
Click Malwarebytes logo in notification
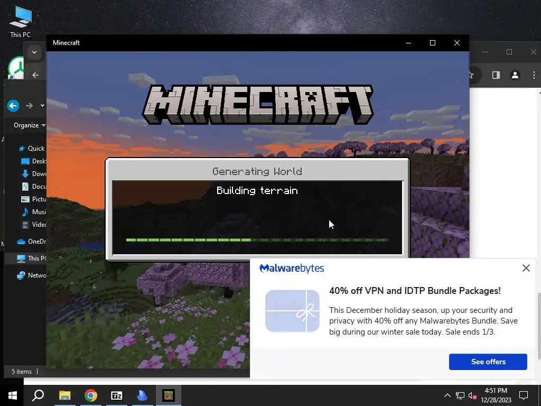[292, 268]
